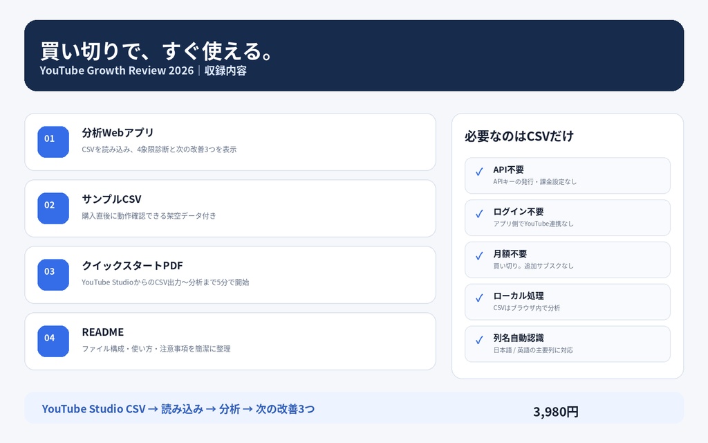Image resolution: width=708 pixels, height=443 pixels.
Task: Click the 月額不要 item title
Action: 510,253
